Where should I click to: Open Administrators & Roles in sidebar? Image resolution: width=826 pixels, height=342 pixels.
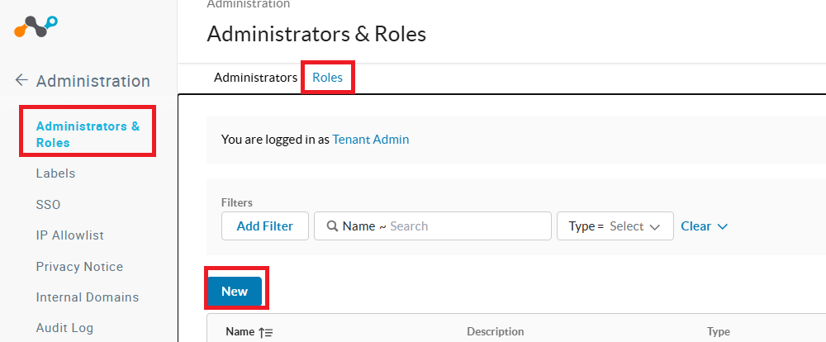click(x=88, y=134)
